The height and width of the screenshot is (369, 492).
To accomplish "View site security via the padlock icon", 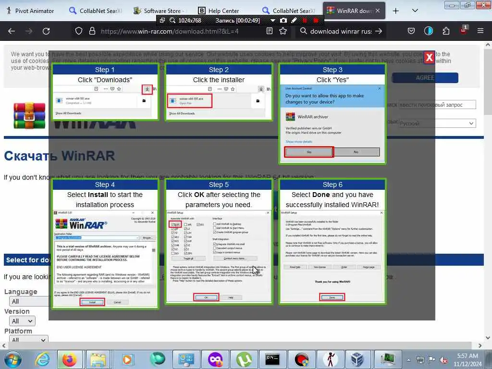I will (x=92, y=31).
